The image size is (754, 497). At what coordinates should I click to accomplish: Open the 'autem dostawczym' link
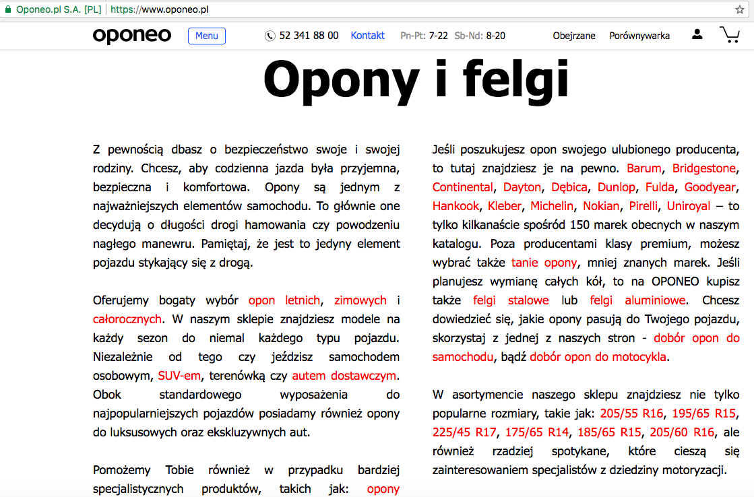pos(344,375)
